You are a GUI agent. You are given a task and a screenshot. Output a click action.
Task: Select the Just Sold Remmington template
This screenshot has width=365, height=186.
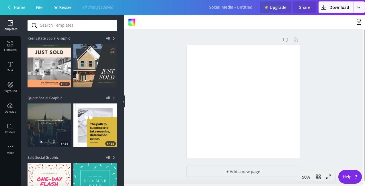[x=49, y=66]
